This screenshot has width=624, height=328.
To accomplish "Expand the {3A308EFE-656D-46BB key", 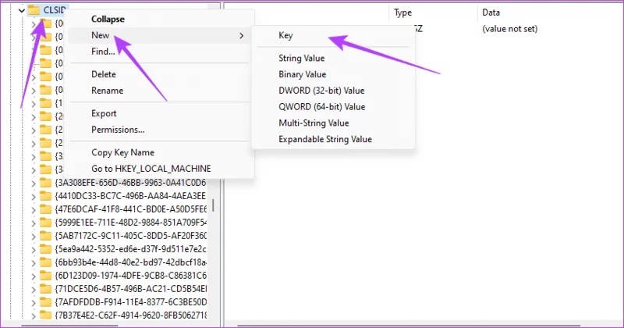I will [x=34, y=184].
